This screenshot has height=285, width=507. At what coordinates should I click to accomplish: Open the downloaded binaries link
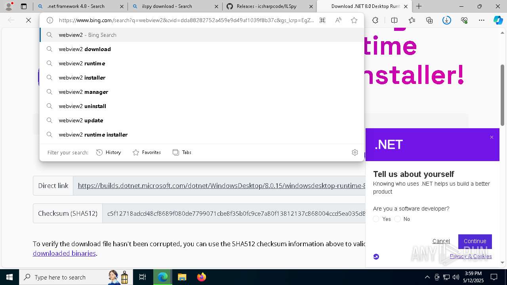pyautogui.click(x=64, y=253)
